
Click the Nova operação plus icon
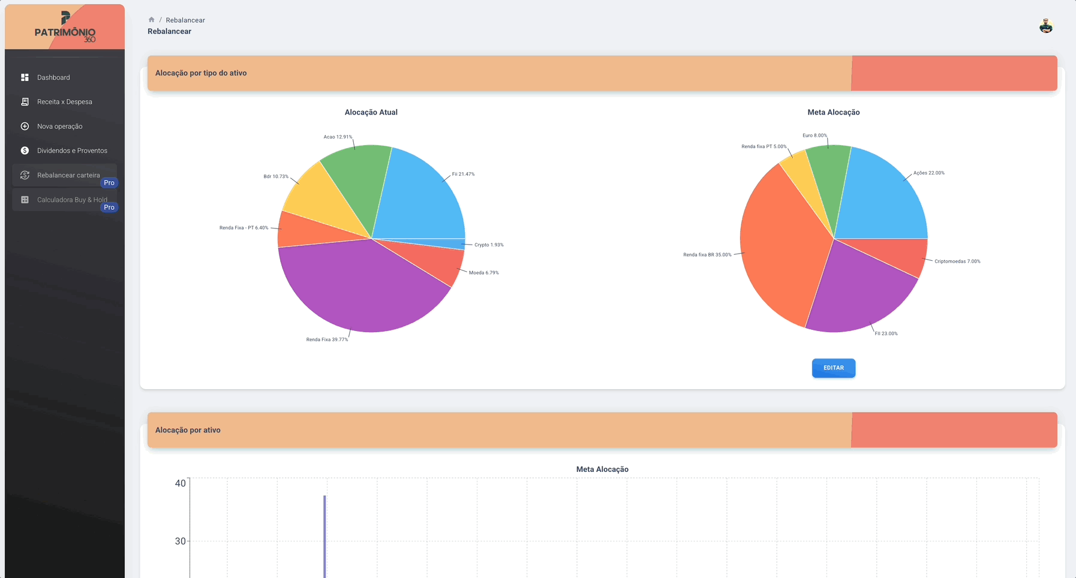(25, 127)
